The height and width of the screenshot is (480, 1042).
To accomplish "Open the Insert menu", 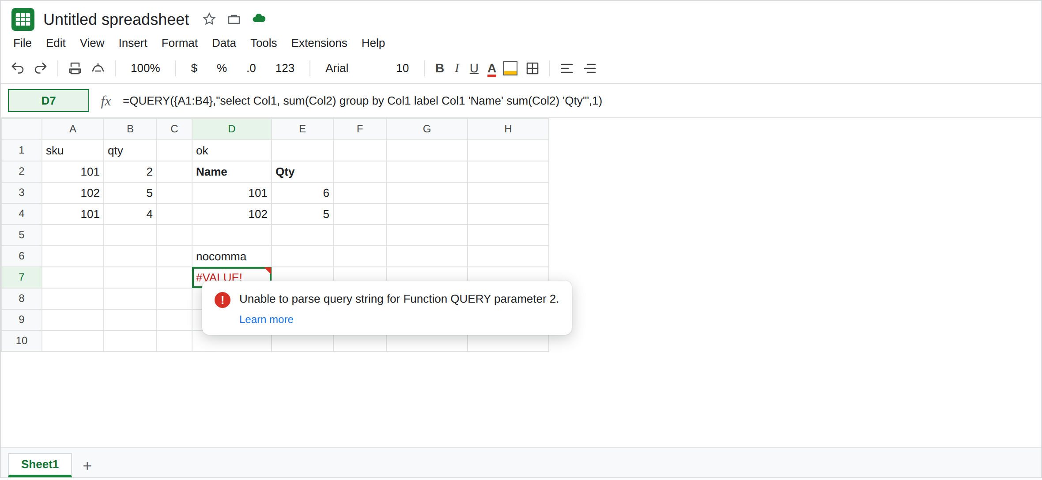I will 133,43.
